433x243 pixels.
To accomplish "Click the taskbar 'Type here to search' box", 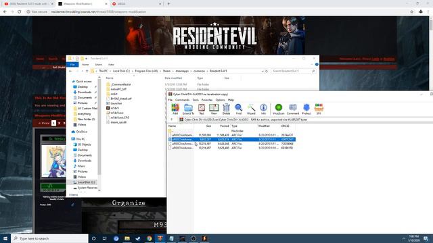I will click(49, 238).
